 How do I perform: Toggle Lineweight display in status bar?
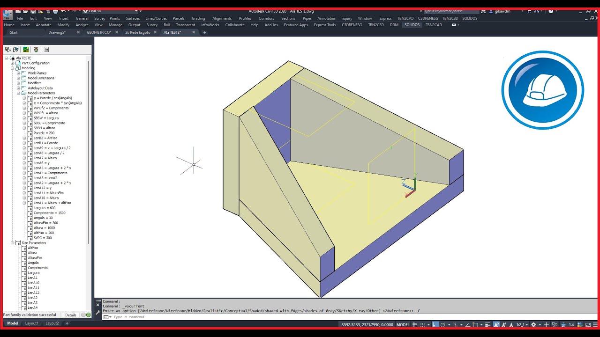point(487,324)
